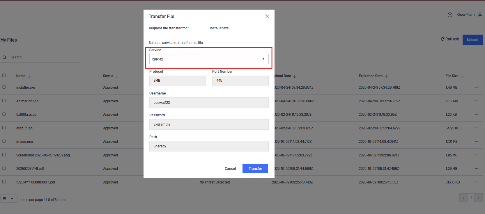The image size is (485, 214).
Task: Tick the checkbox for image.png
Action: pos(4,141)
